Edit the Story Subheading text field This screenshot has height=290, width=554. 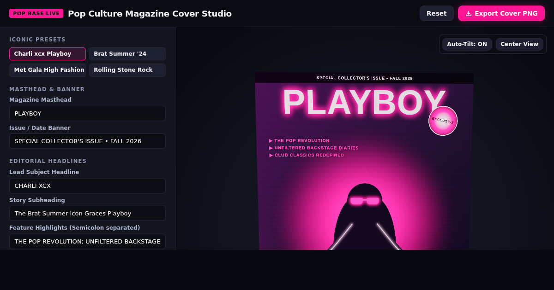[x=87, y=213]
